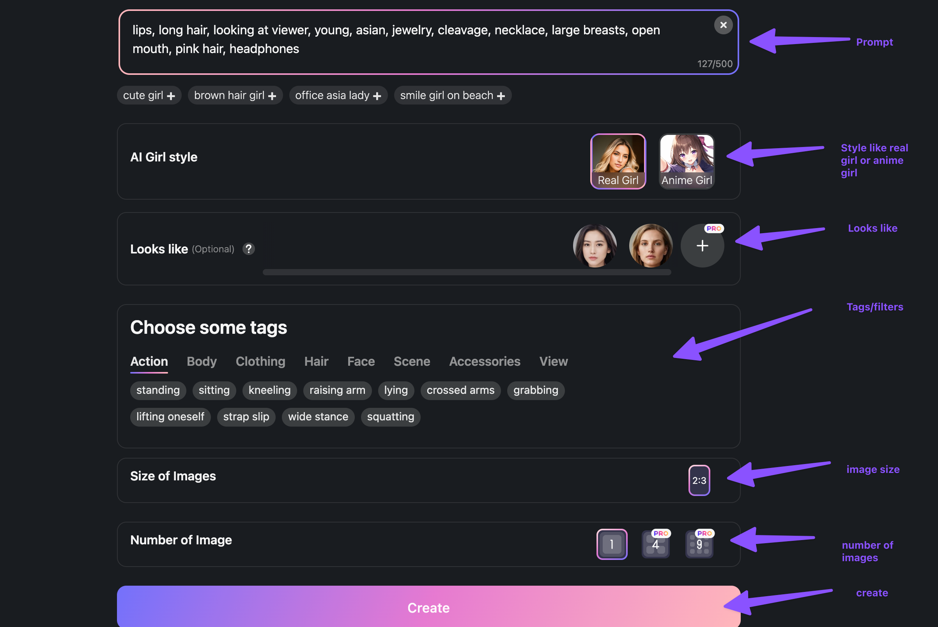Toggle the 'crossed arms' tag
The image size is (938, 627).
pos(460,390)
